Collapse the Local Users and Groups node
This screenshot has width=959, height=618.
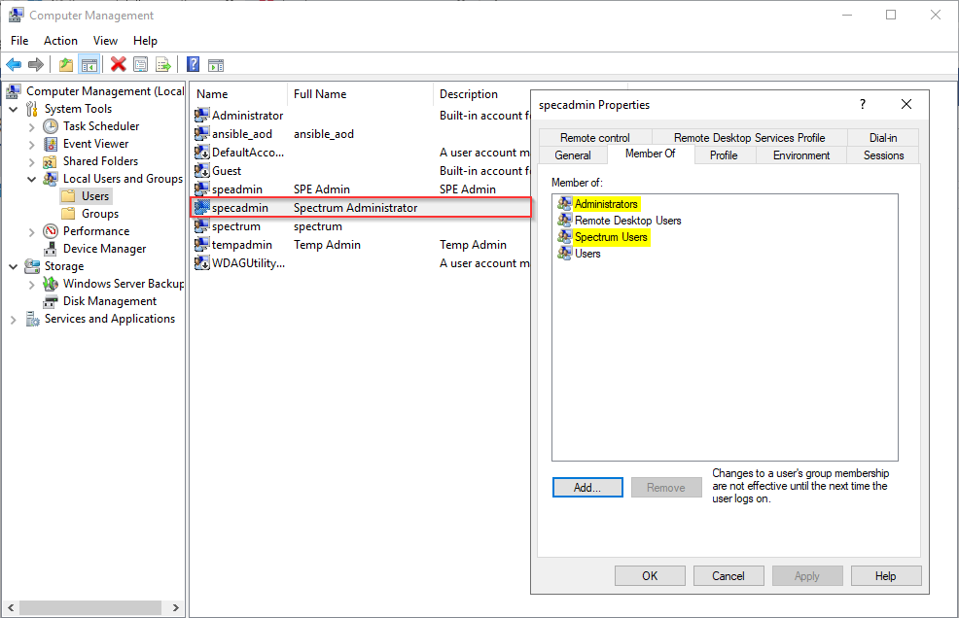tap(32, 179)
